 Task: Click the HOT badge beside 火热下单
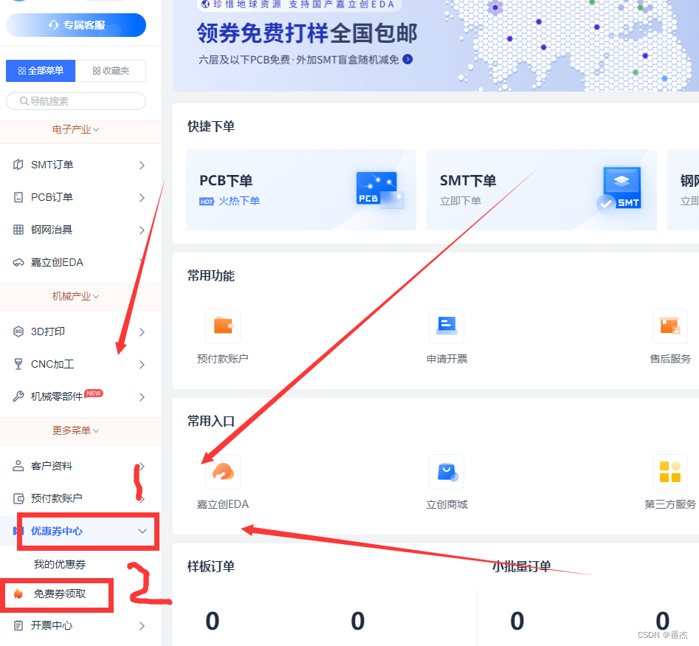point(207,202)
